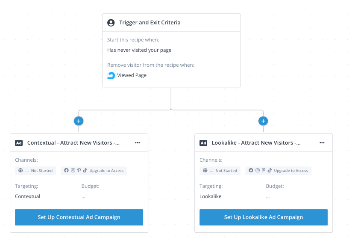Image resolution: width=355 pixels, height=246 pixels.
Task: Click the Ad badge icon on the Contextual card
Action: [x=19, y=143]
